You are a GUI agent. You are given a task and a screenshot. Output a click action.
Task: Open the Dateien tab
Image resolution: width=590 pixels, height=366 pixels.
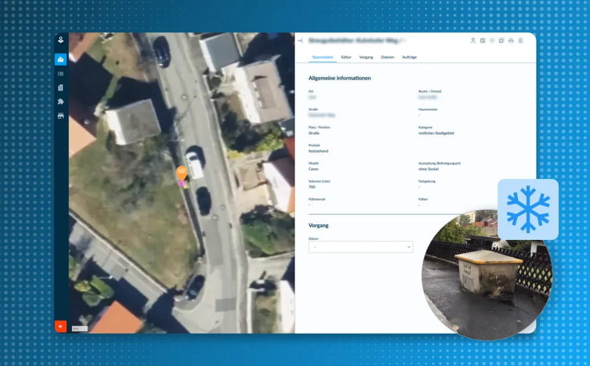pos(388,58)
